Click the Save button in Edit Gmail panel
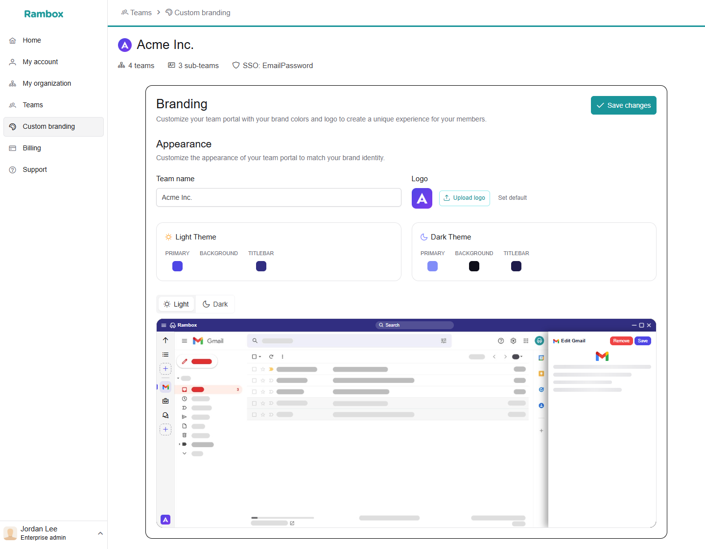Screen dimensions: 705x549 pos(643,341)
